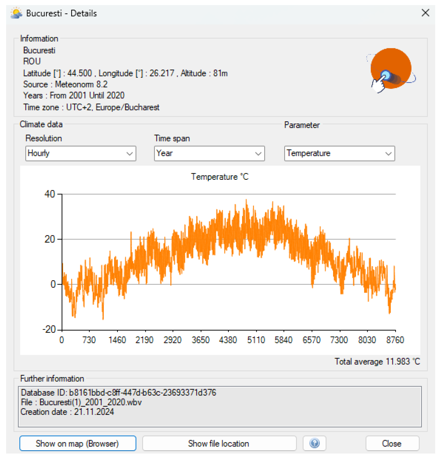Viewport: 440px width, 457px height.
Task: Click the Show file location button
Action: coord(219,443)
